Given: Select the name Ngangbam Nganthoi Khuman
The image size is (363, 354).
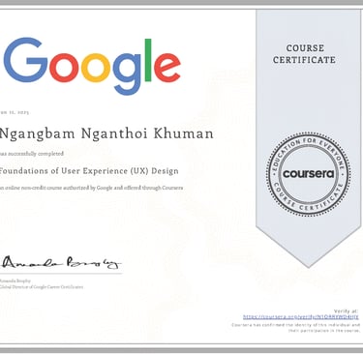Looking at the screenshot, I should [x=106, y=133].
